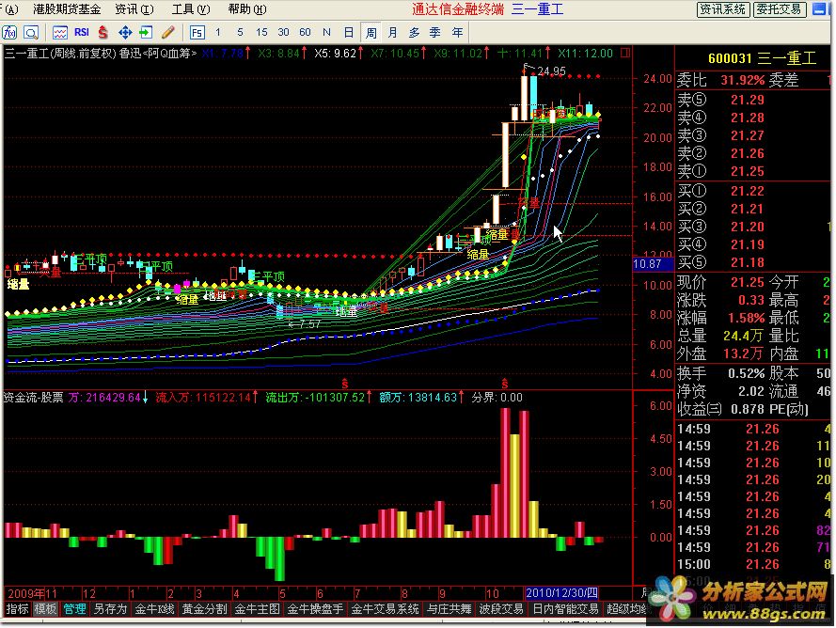Open the 帮助(H) menu
Viewport: 836px width, 628px height.
[247, 9]
